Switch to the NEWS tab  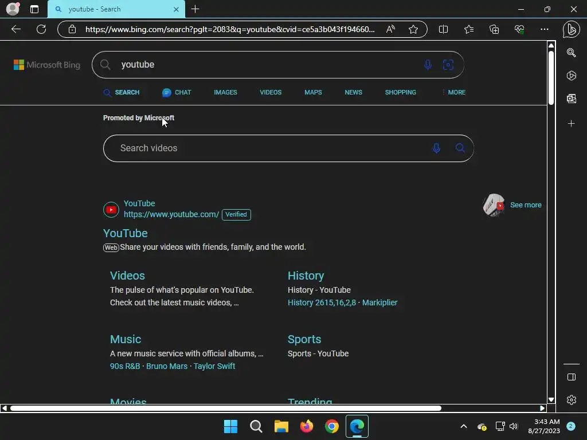click(x=353, y=92)
